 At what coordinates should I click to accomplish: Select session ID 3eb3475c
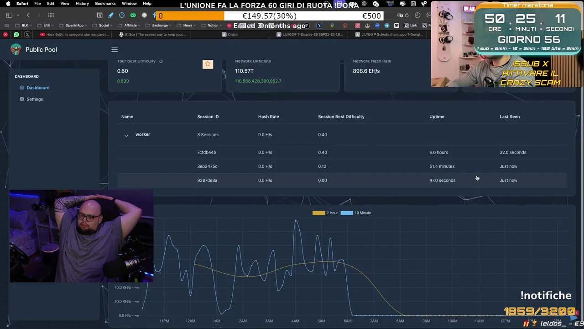[x=207, y=166]
